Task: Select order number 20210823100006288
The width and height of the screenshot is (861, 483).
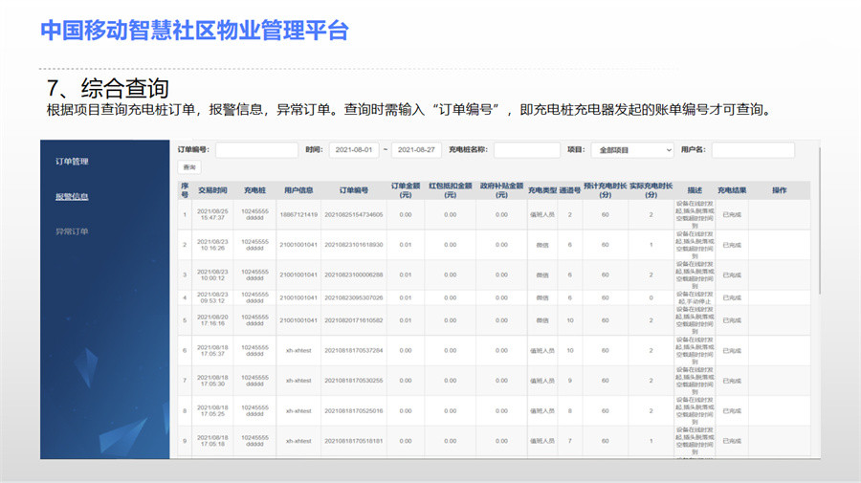Action: (x=354, y=275)
